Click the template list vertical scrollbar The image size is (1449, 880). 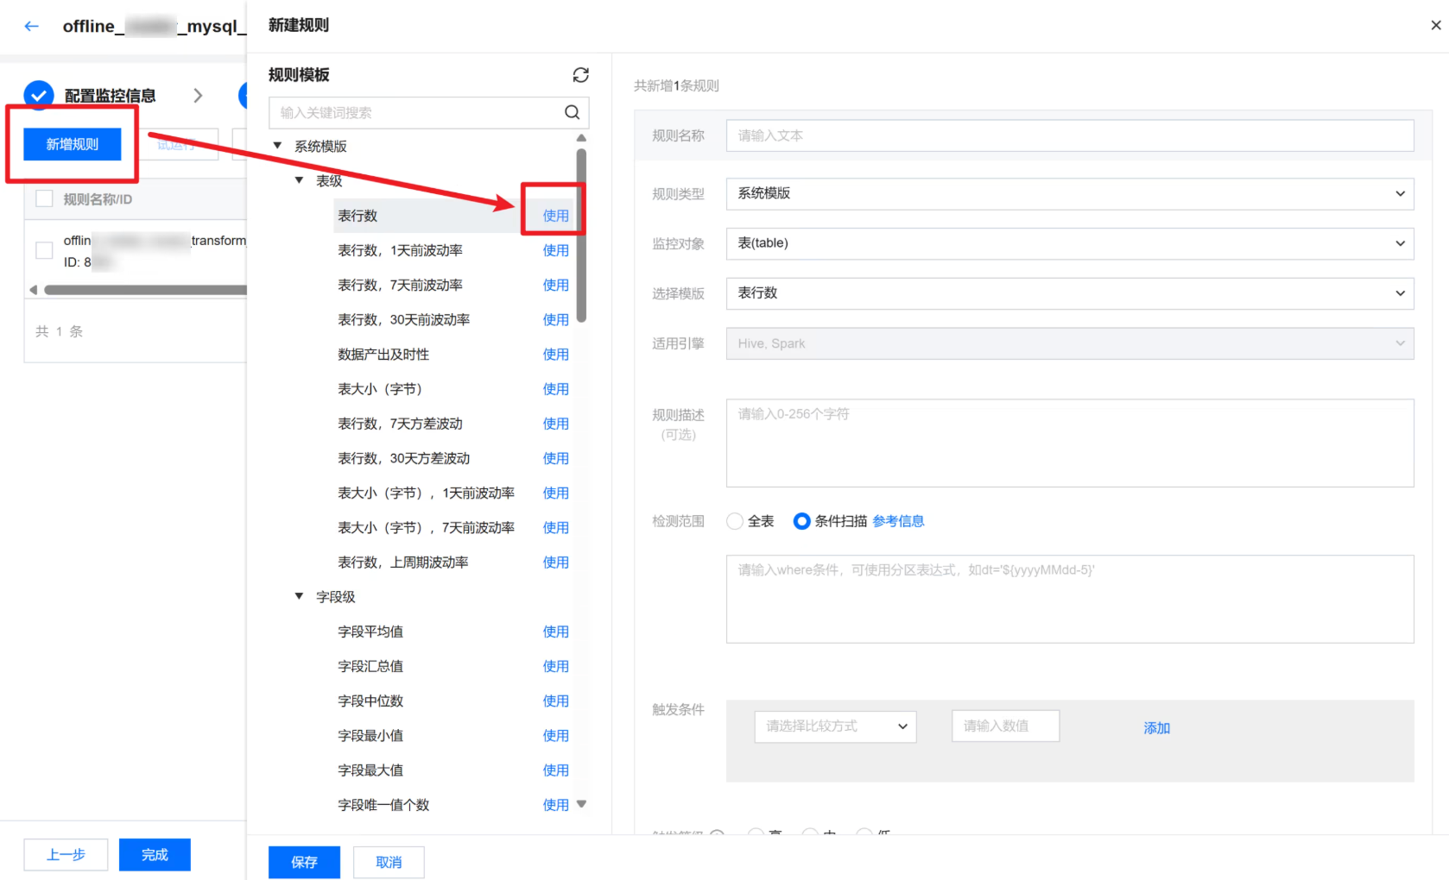click(581, 236)
